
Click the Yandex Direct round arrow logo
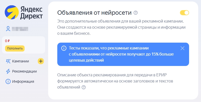[x=12, y=12]
